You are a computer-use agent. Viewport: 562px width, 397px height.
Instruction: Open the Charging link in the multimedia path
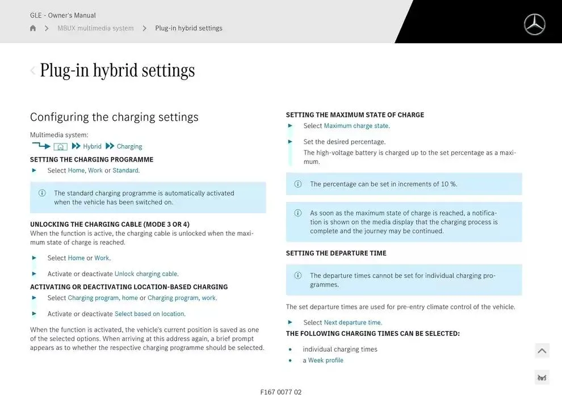129,146
